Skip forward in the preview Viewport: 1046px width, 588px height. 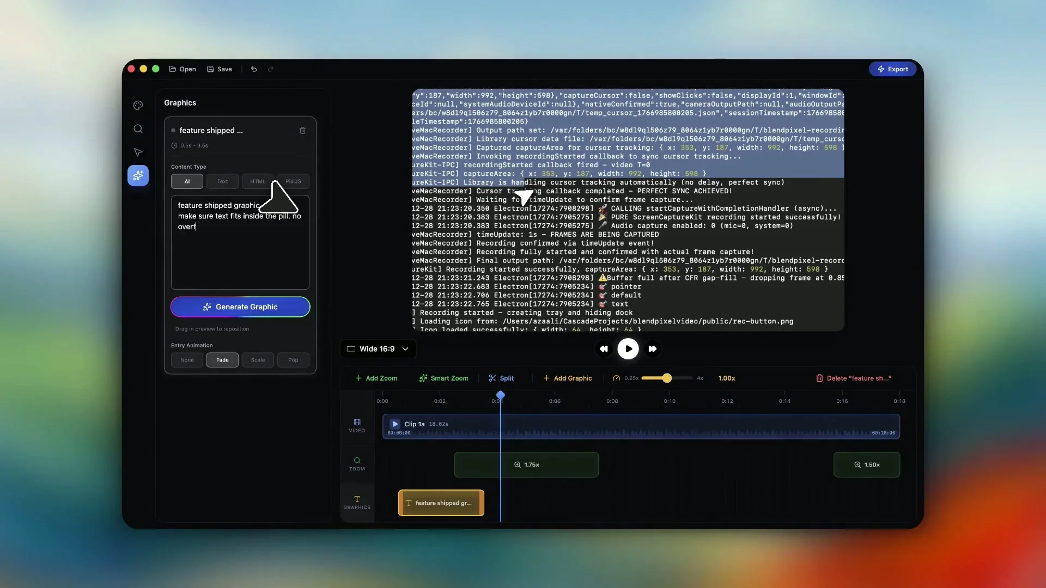click(x=653, y=349)
